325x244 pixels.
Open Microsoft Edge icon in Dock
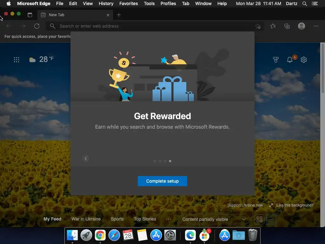click(x=190, y=235)
